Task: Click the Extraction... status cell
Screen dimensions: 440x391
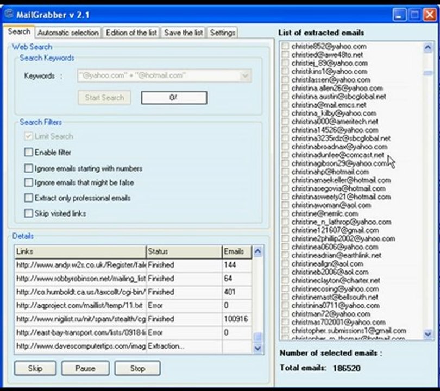Action: (x=184, y=346)
